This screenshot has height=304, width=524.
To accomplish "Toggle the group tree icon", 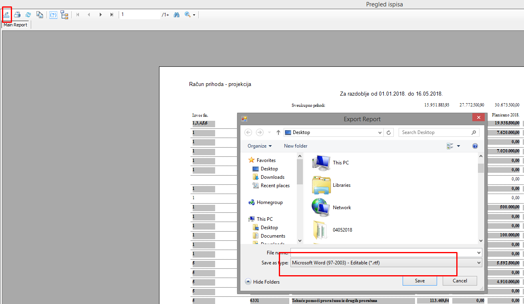I will 64,15.
